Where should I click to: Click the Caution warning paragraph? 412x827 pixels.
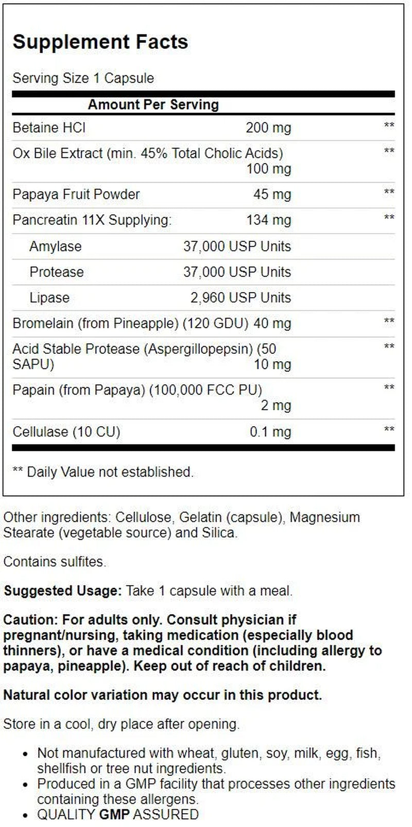point(192,642)
